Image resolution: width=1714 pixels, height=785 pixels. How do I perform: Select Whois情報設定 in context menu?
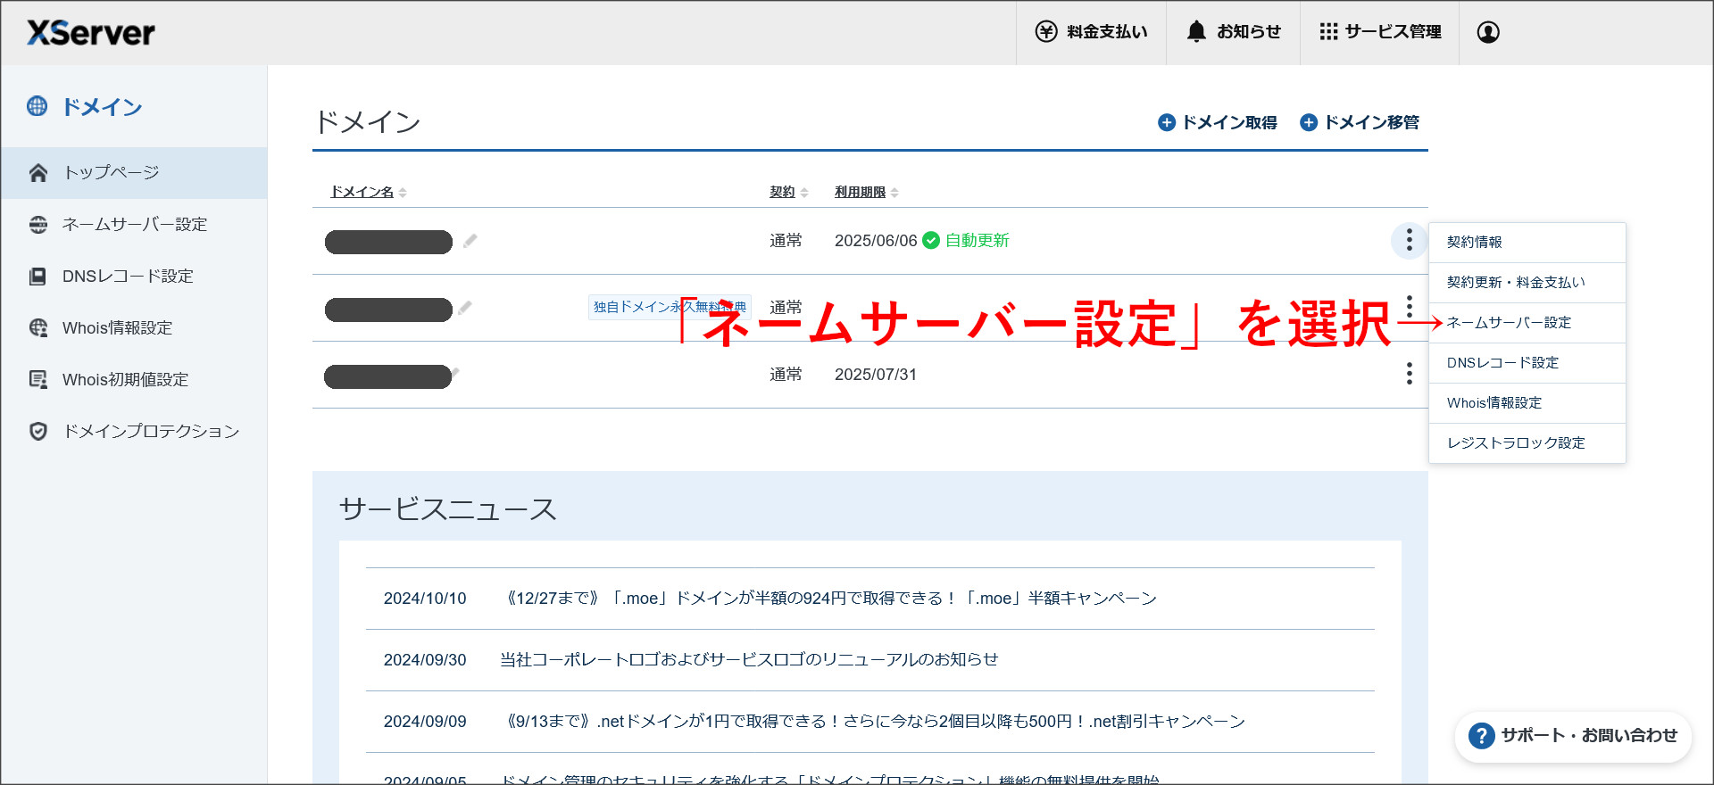[1527, 403]
